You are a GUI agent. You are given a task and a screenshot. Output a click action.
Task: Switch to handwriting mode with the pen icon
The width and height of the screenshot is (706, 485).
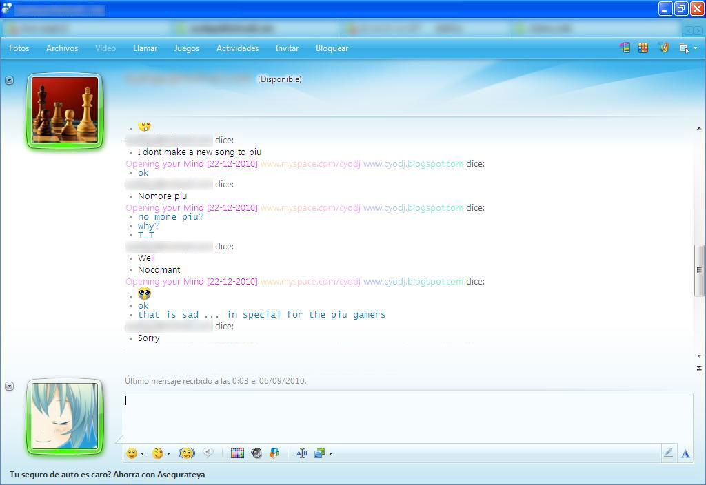667,453
